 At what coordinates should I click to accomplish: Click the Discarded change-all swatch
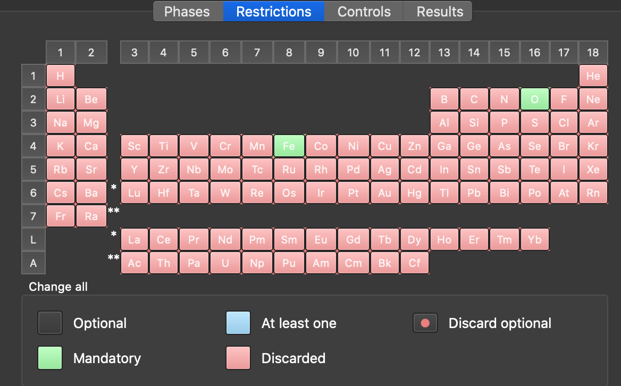(238, 358)
